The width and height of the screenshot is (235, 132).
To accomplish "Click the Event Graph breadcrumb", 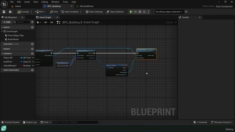I will [x=91, y=22].
